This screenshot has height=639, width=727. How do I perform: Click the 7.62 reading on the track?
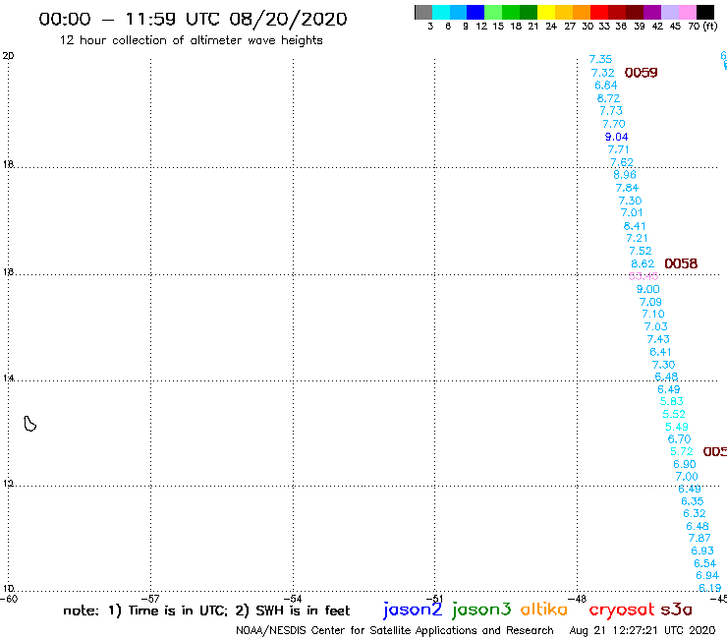[622, 162]
